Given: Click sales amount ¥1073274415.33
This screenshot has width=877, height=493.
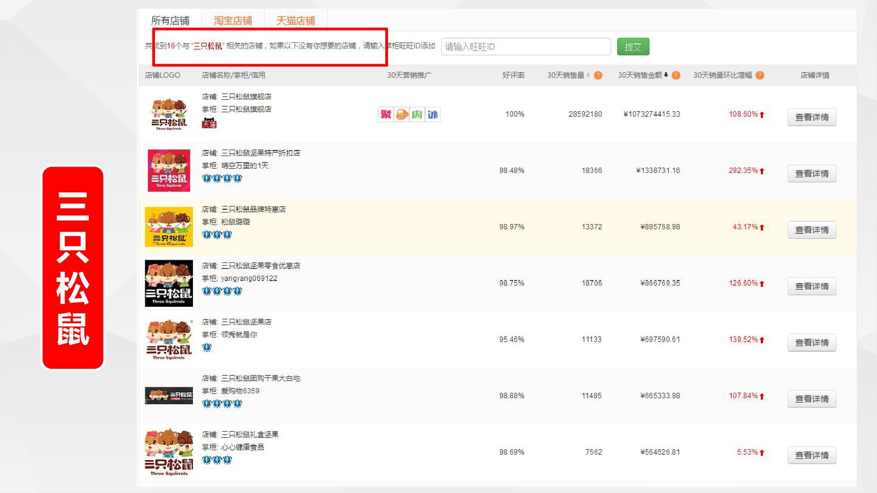Looking at the screenshot, I should [652, 114].
